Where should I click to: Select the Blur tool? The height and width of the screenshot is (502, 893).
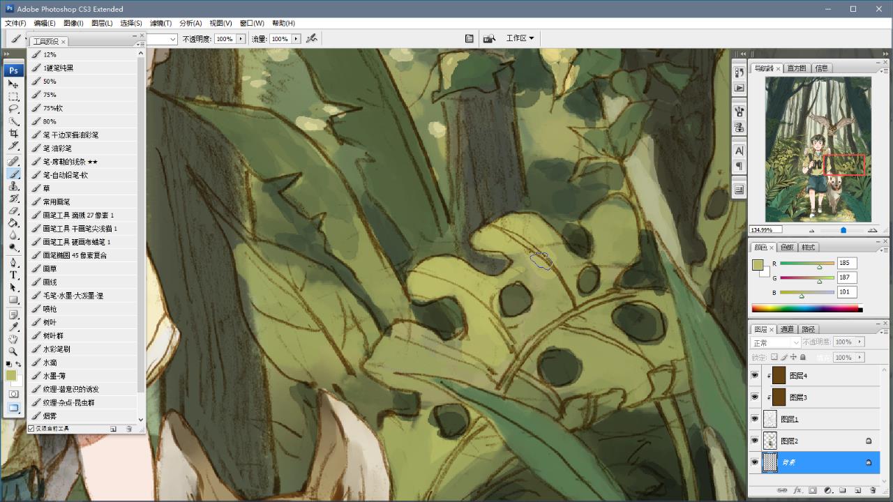tap(13, 236)
